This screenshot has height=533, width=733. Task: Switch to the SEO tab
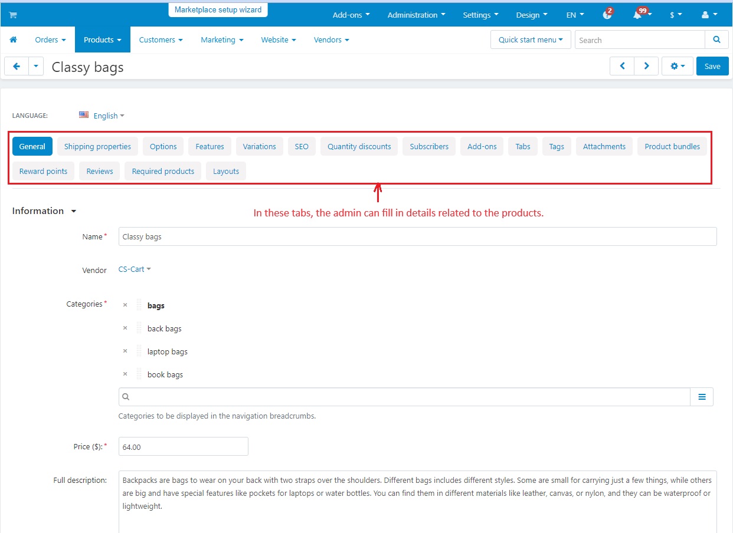(x=302, y=146)
